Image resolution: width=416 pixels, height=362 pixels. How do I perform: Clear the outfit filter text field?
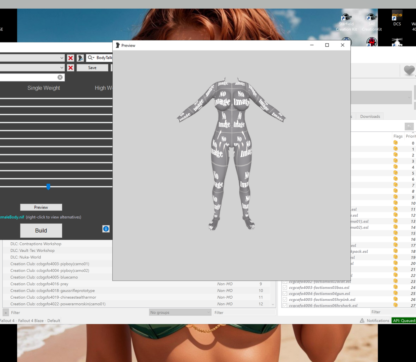click(60, 77)
